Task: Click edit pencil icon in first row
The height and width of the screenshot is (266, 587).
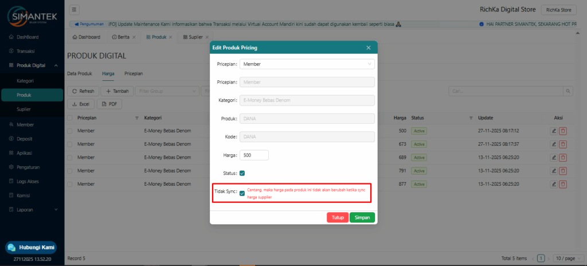Action: click(x=554, y=131)
